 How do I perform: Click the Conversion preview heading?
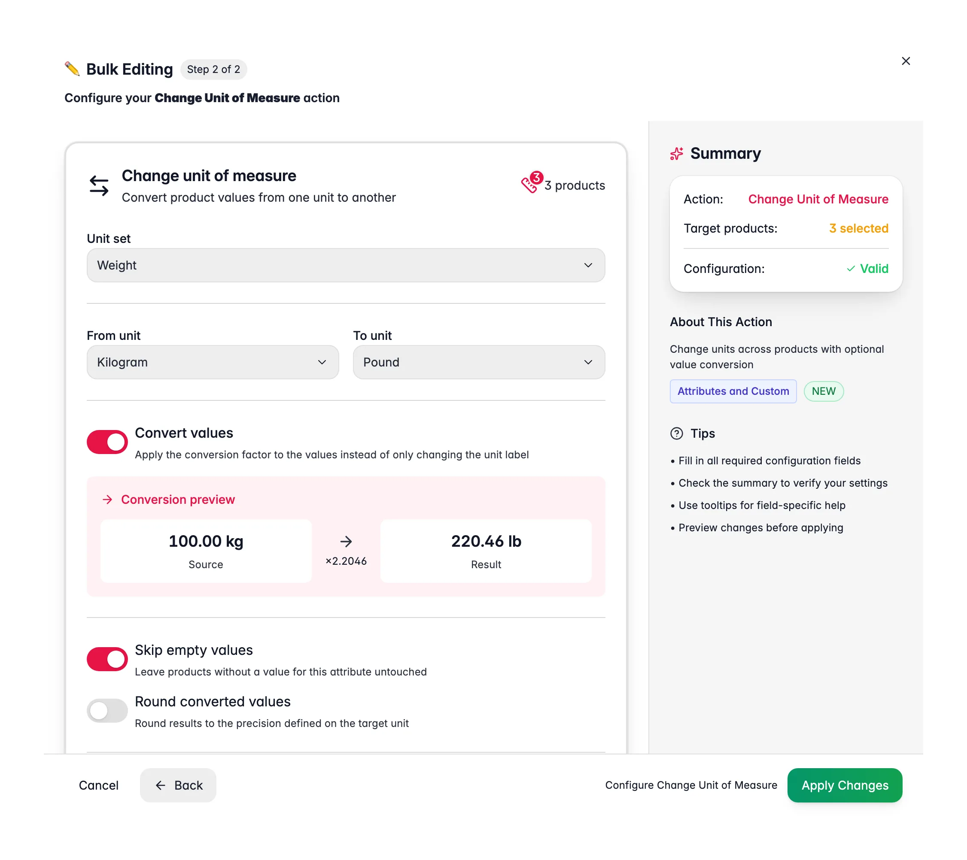point(178,500)
